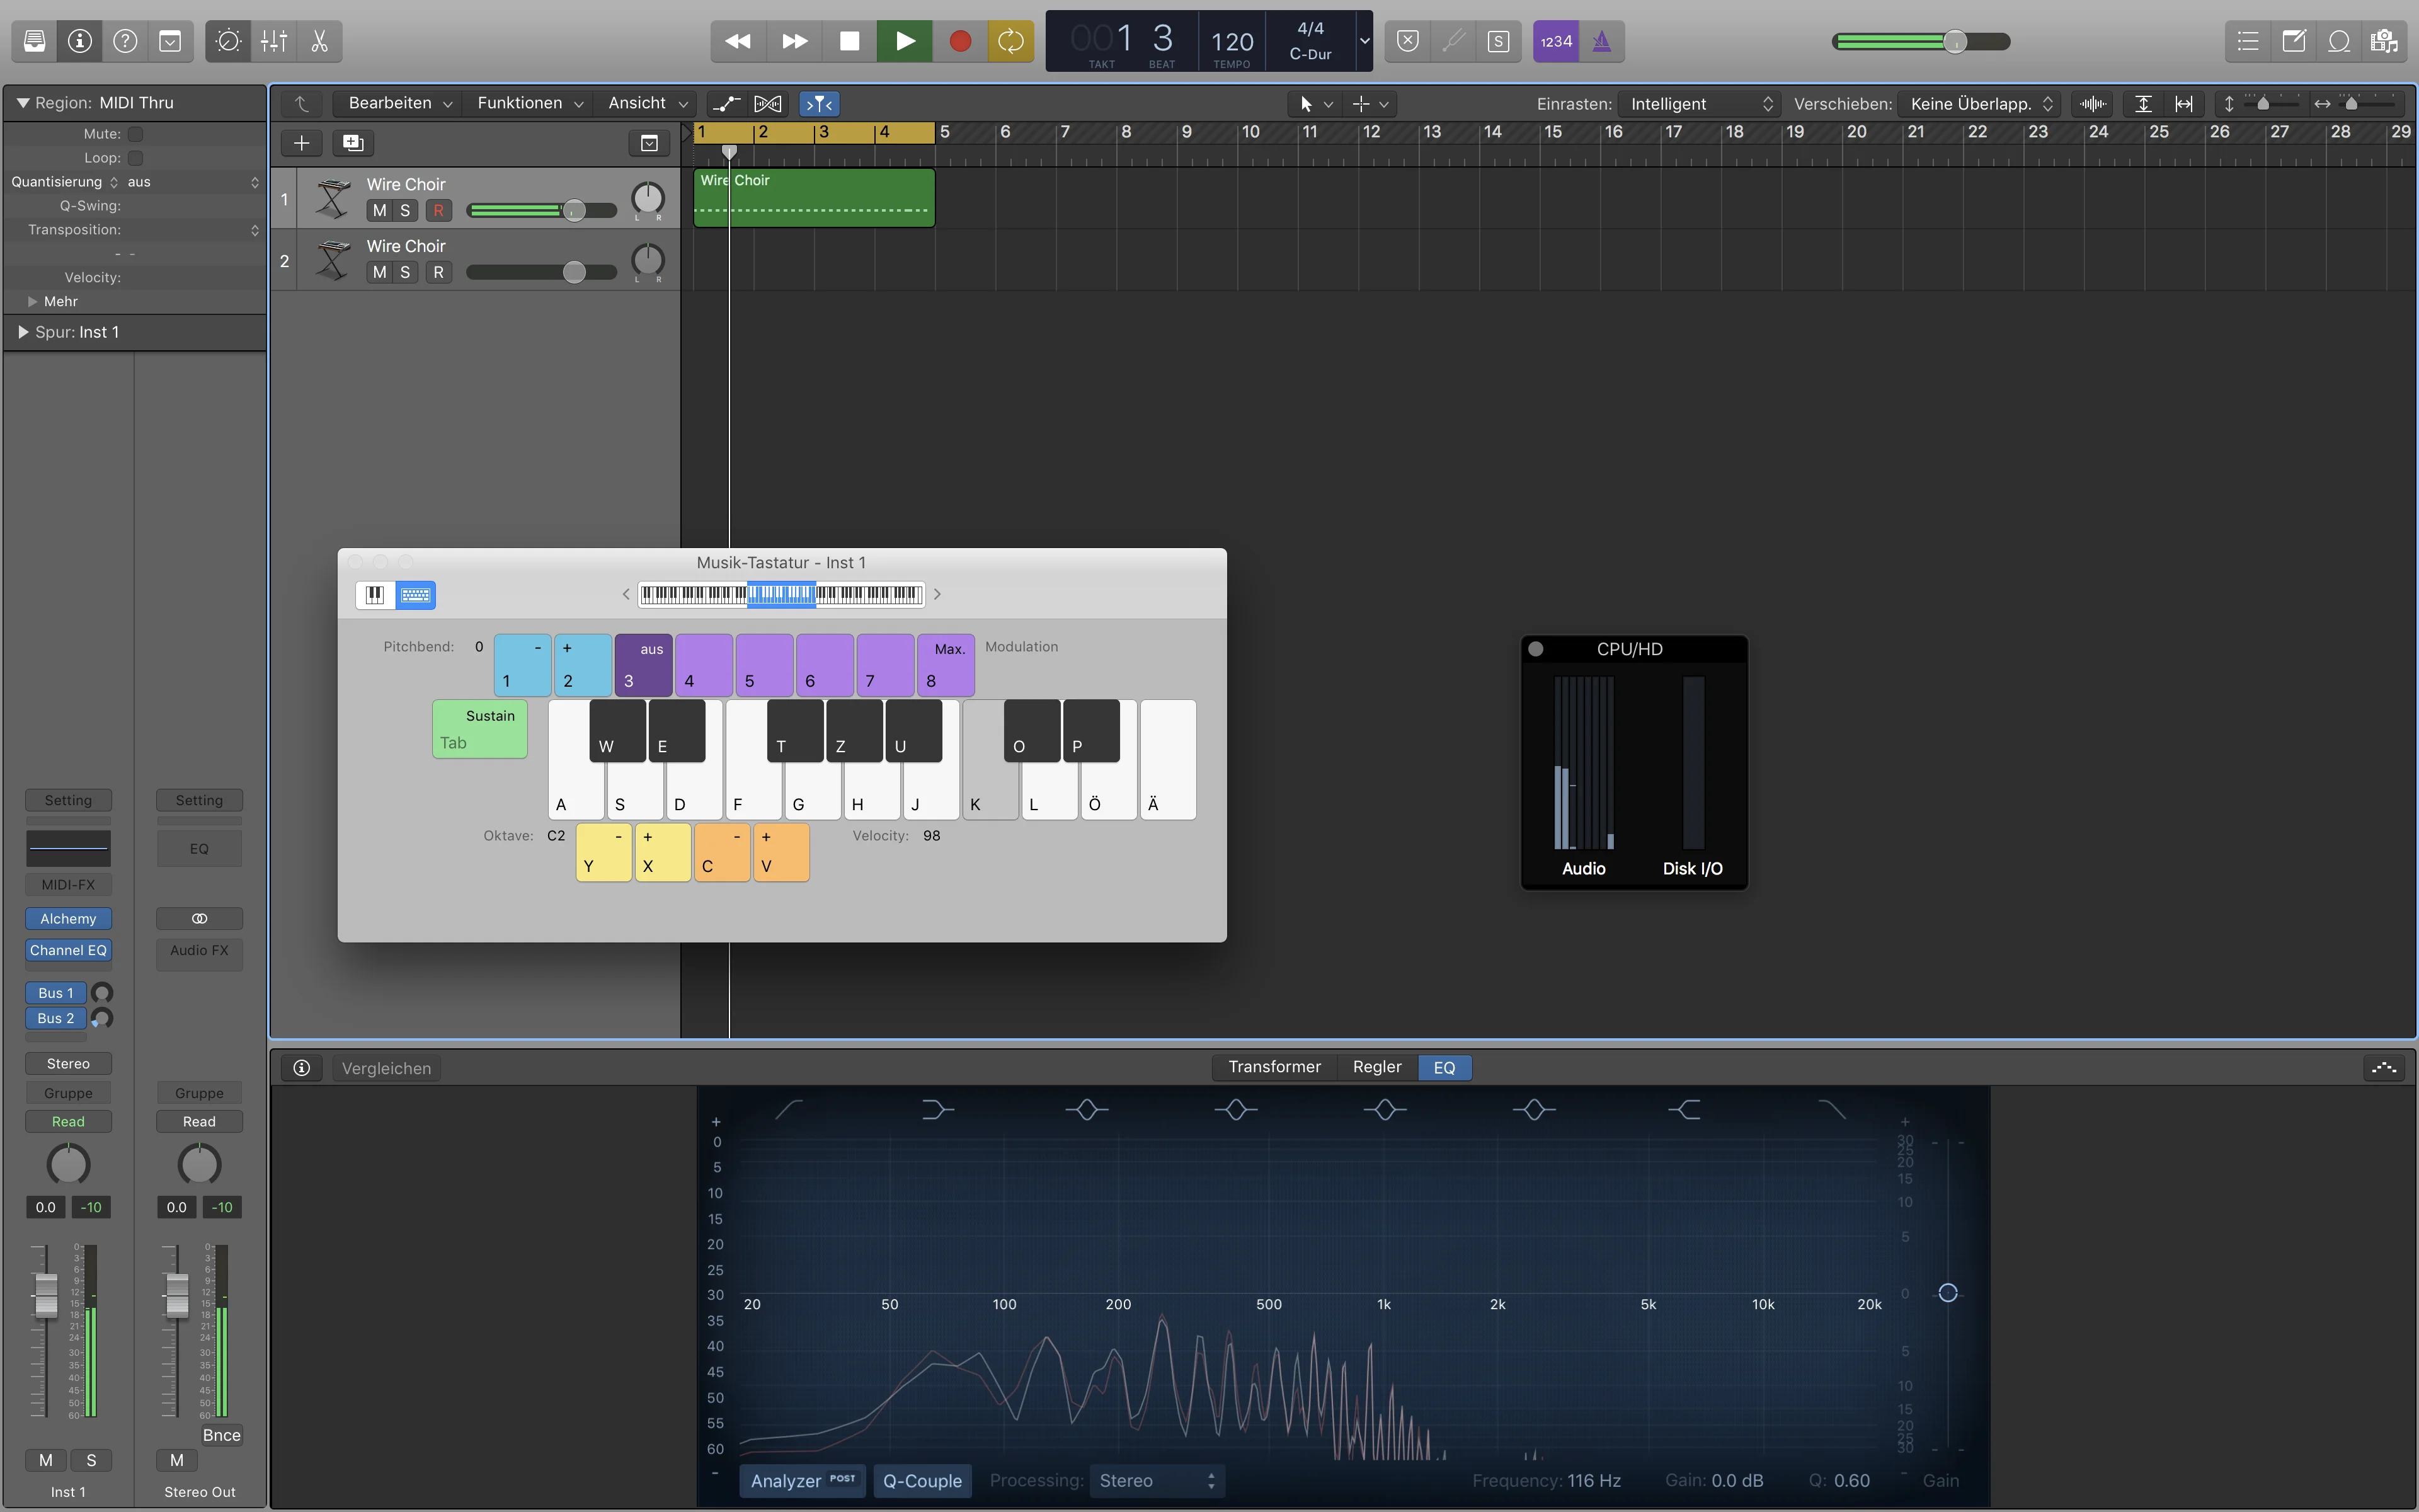The height and width of the screenshot is (1512, 2419).
Task: Toggle the 1234 count-in button
Action: coord(1555,41)
